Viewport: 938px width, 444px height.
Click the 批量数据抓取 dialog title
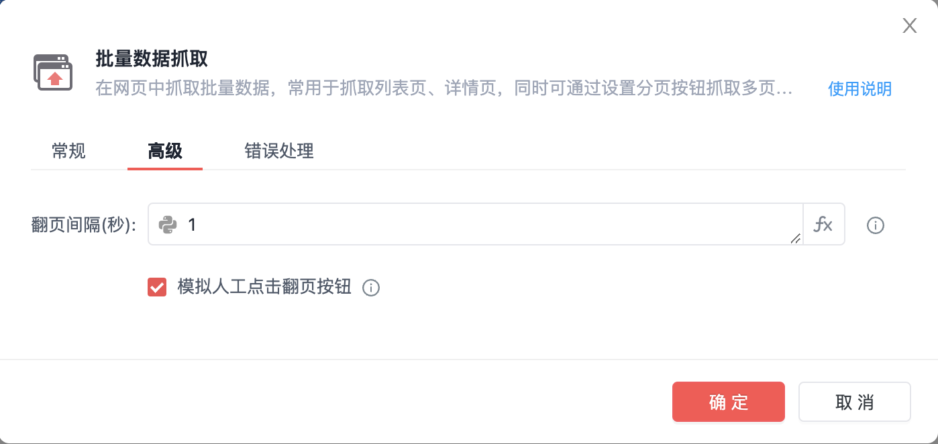pyautogui.click(x=152, y=59)
